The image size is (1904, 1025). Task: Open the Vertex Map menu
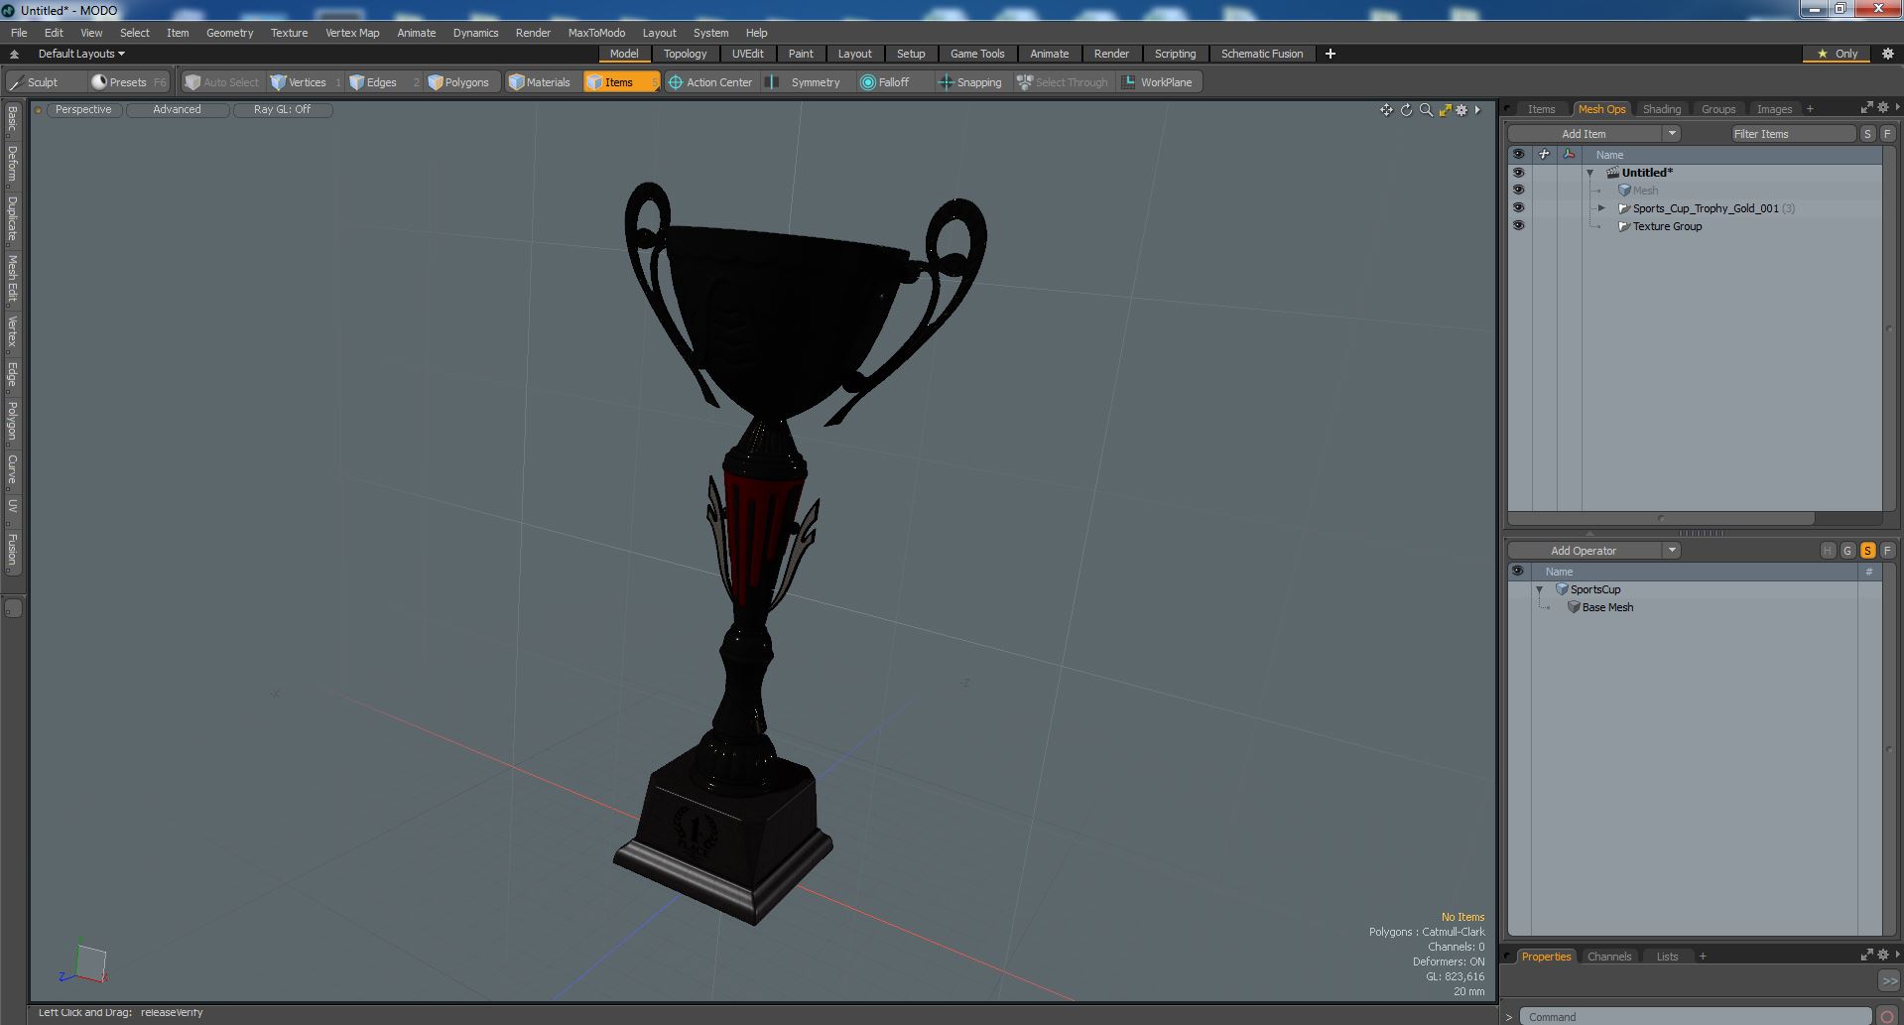tap(352, 33)
